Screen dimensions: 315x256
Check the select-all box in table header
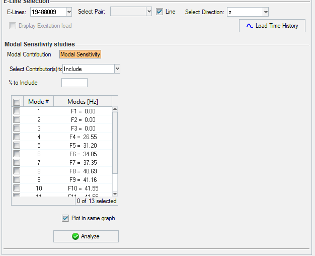point(17,102)
